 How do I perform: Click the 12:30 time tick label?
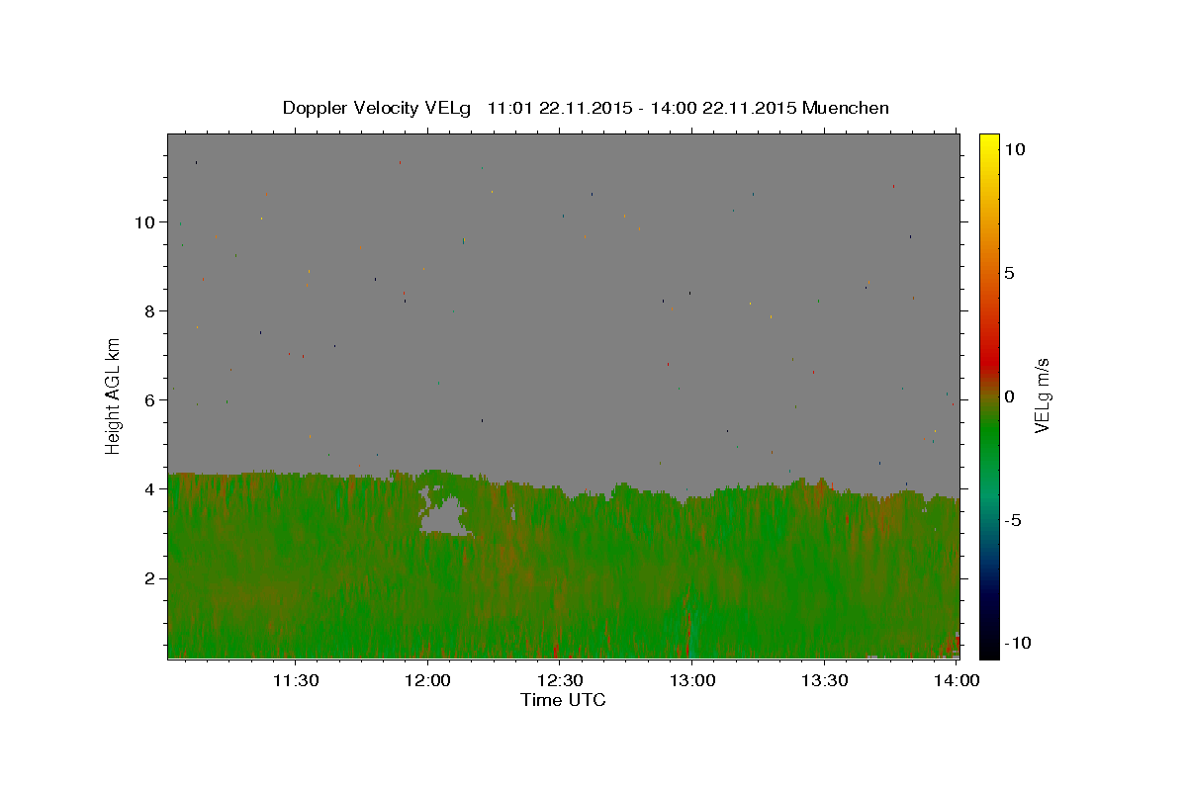(560, 680)
